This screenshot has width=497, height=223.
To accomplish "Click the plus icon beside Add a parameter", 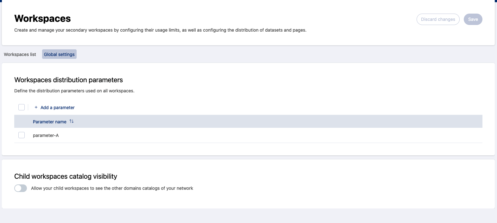I will (x=36, y=108).
